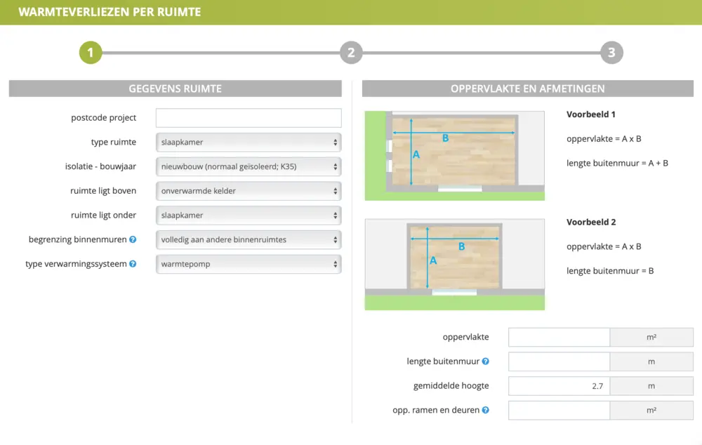Open the ruimte ligt boven dropdown
Screen dimensions: 702x445
pyautogui.click(x=248, y=191)
